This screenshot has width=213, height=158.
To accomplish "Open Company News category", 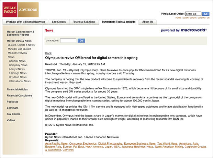I will click(18, 65).
